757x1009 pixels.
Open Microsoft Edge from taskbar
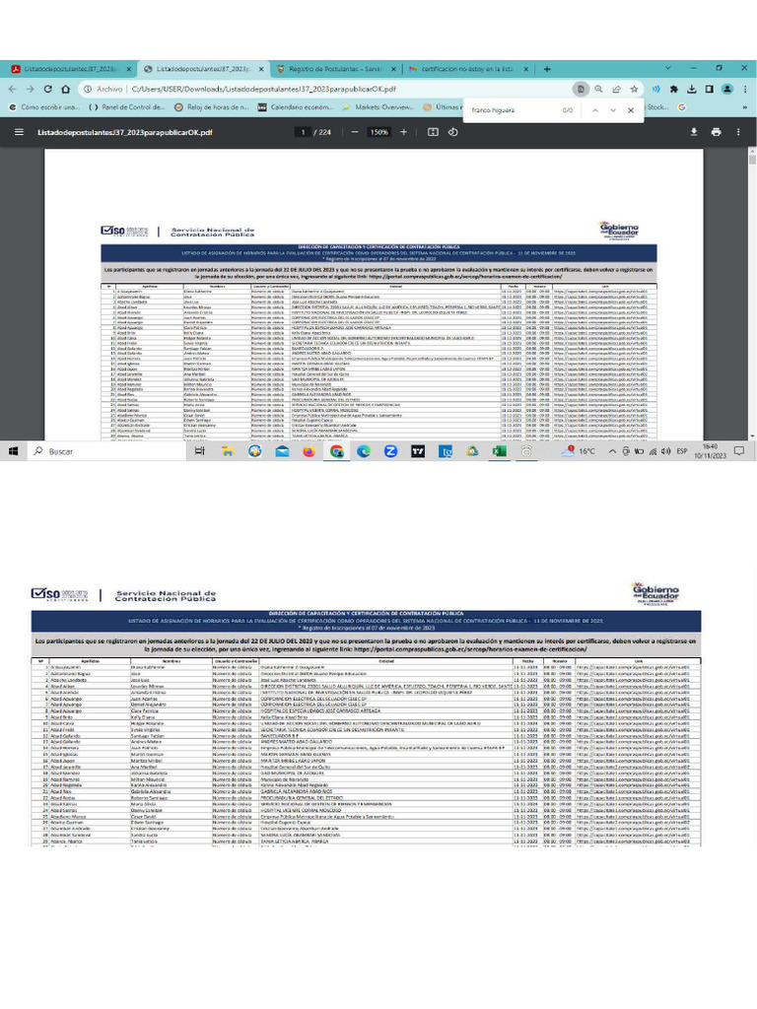364,451
